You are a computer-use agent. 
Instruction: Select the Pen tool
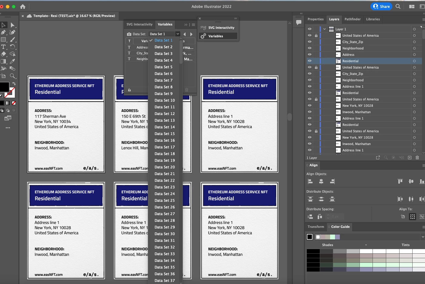point(4,32)
